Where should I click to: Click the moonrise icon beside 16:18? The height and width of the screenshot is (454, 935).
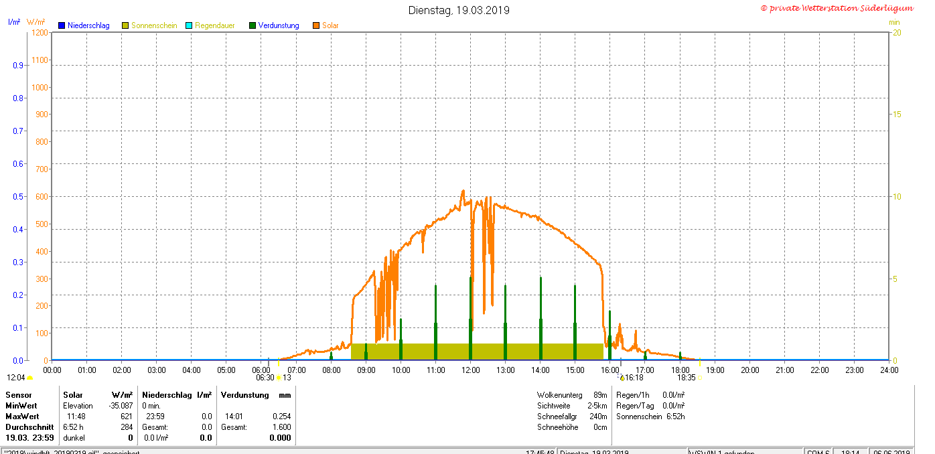[622, 378]
